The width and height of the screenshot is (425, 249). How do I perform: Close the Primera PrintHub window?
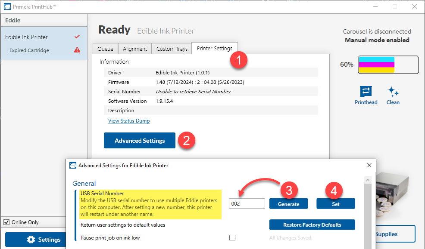[414, 6]
